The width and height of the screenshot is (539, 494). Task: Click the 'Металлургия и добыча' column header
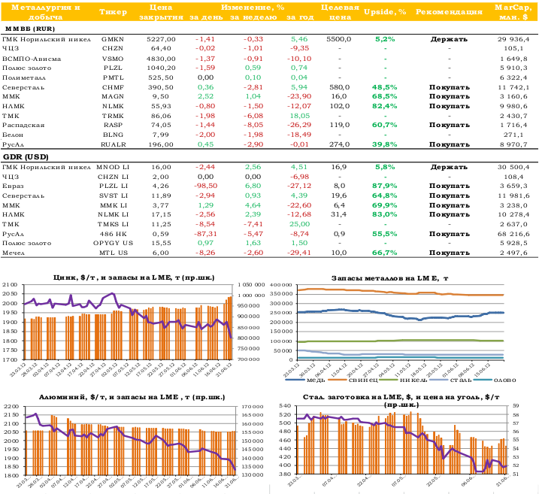pos(45,12)
